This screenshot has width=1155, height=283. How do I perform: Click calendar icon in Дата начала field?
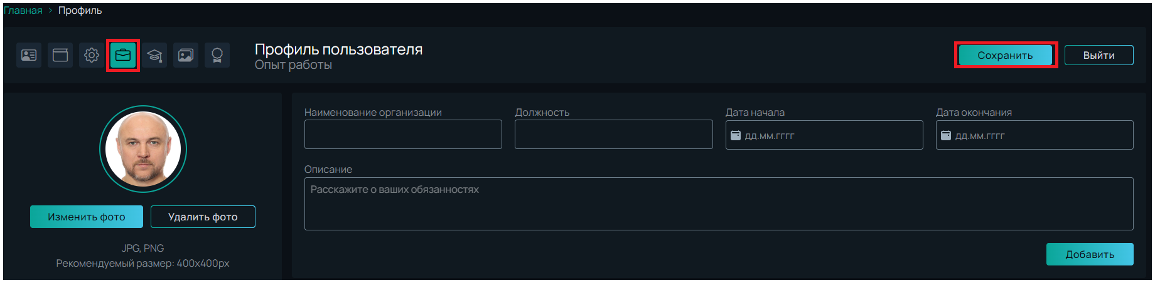pos(736,135)
